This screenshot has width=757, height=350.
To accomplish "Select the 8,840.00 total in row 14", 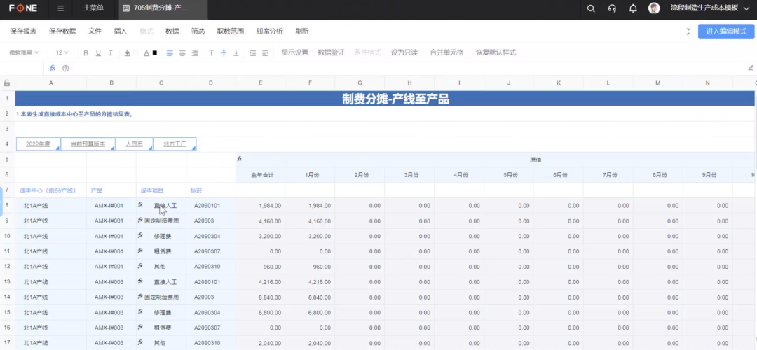I will pos(260,297).
